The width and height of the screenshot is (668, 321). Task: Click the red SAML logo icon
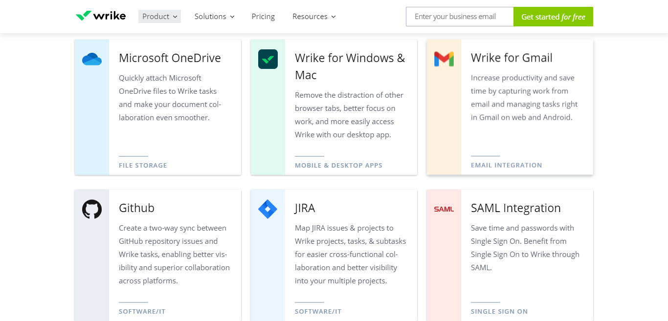coord(444,209)
